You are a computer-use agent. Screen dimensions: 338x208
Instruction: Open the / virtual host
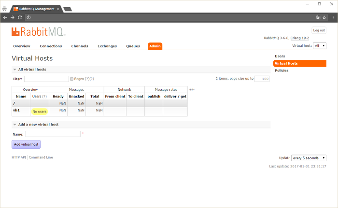[x=14, y=103]
